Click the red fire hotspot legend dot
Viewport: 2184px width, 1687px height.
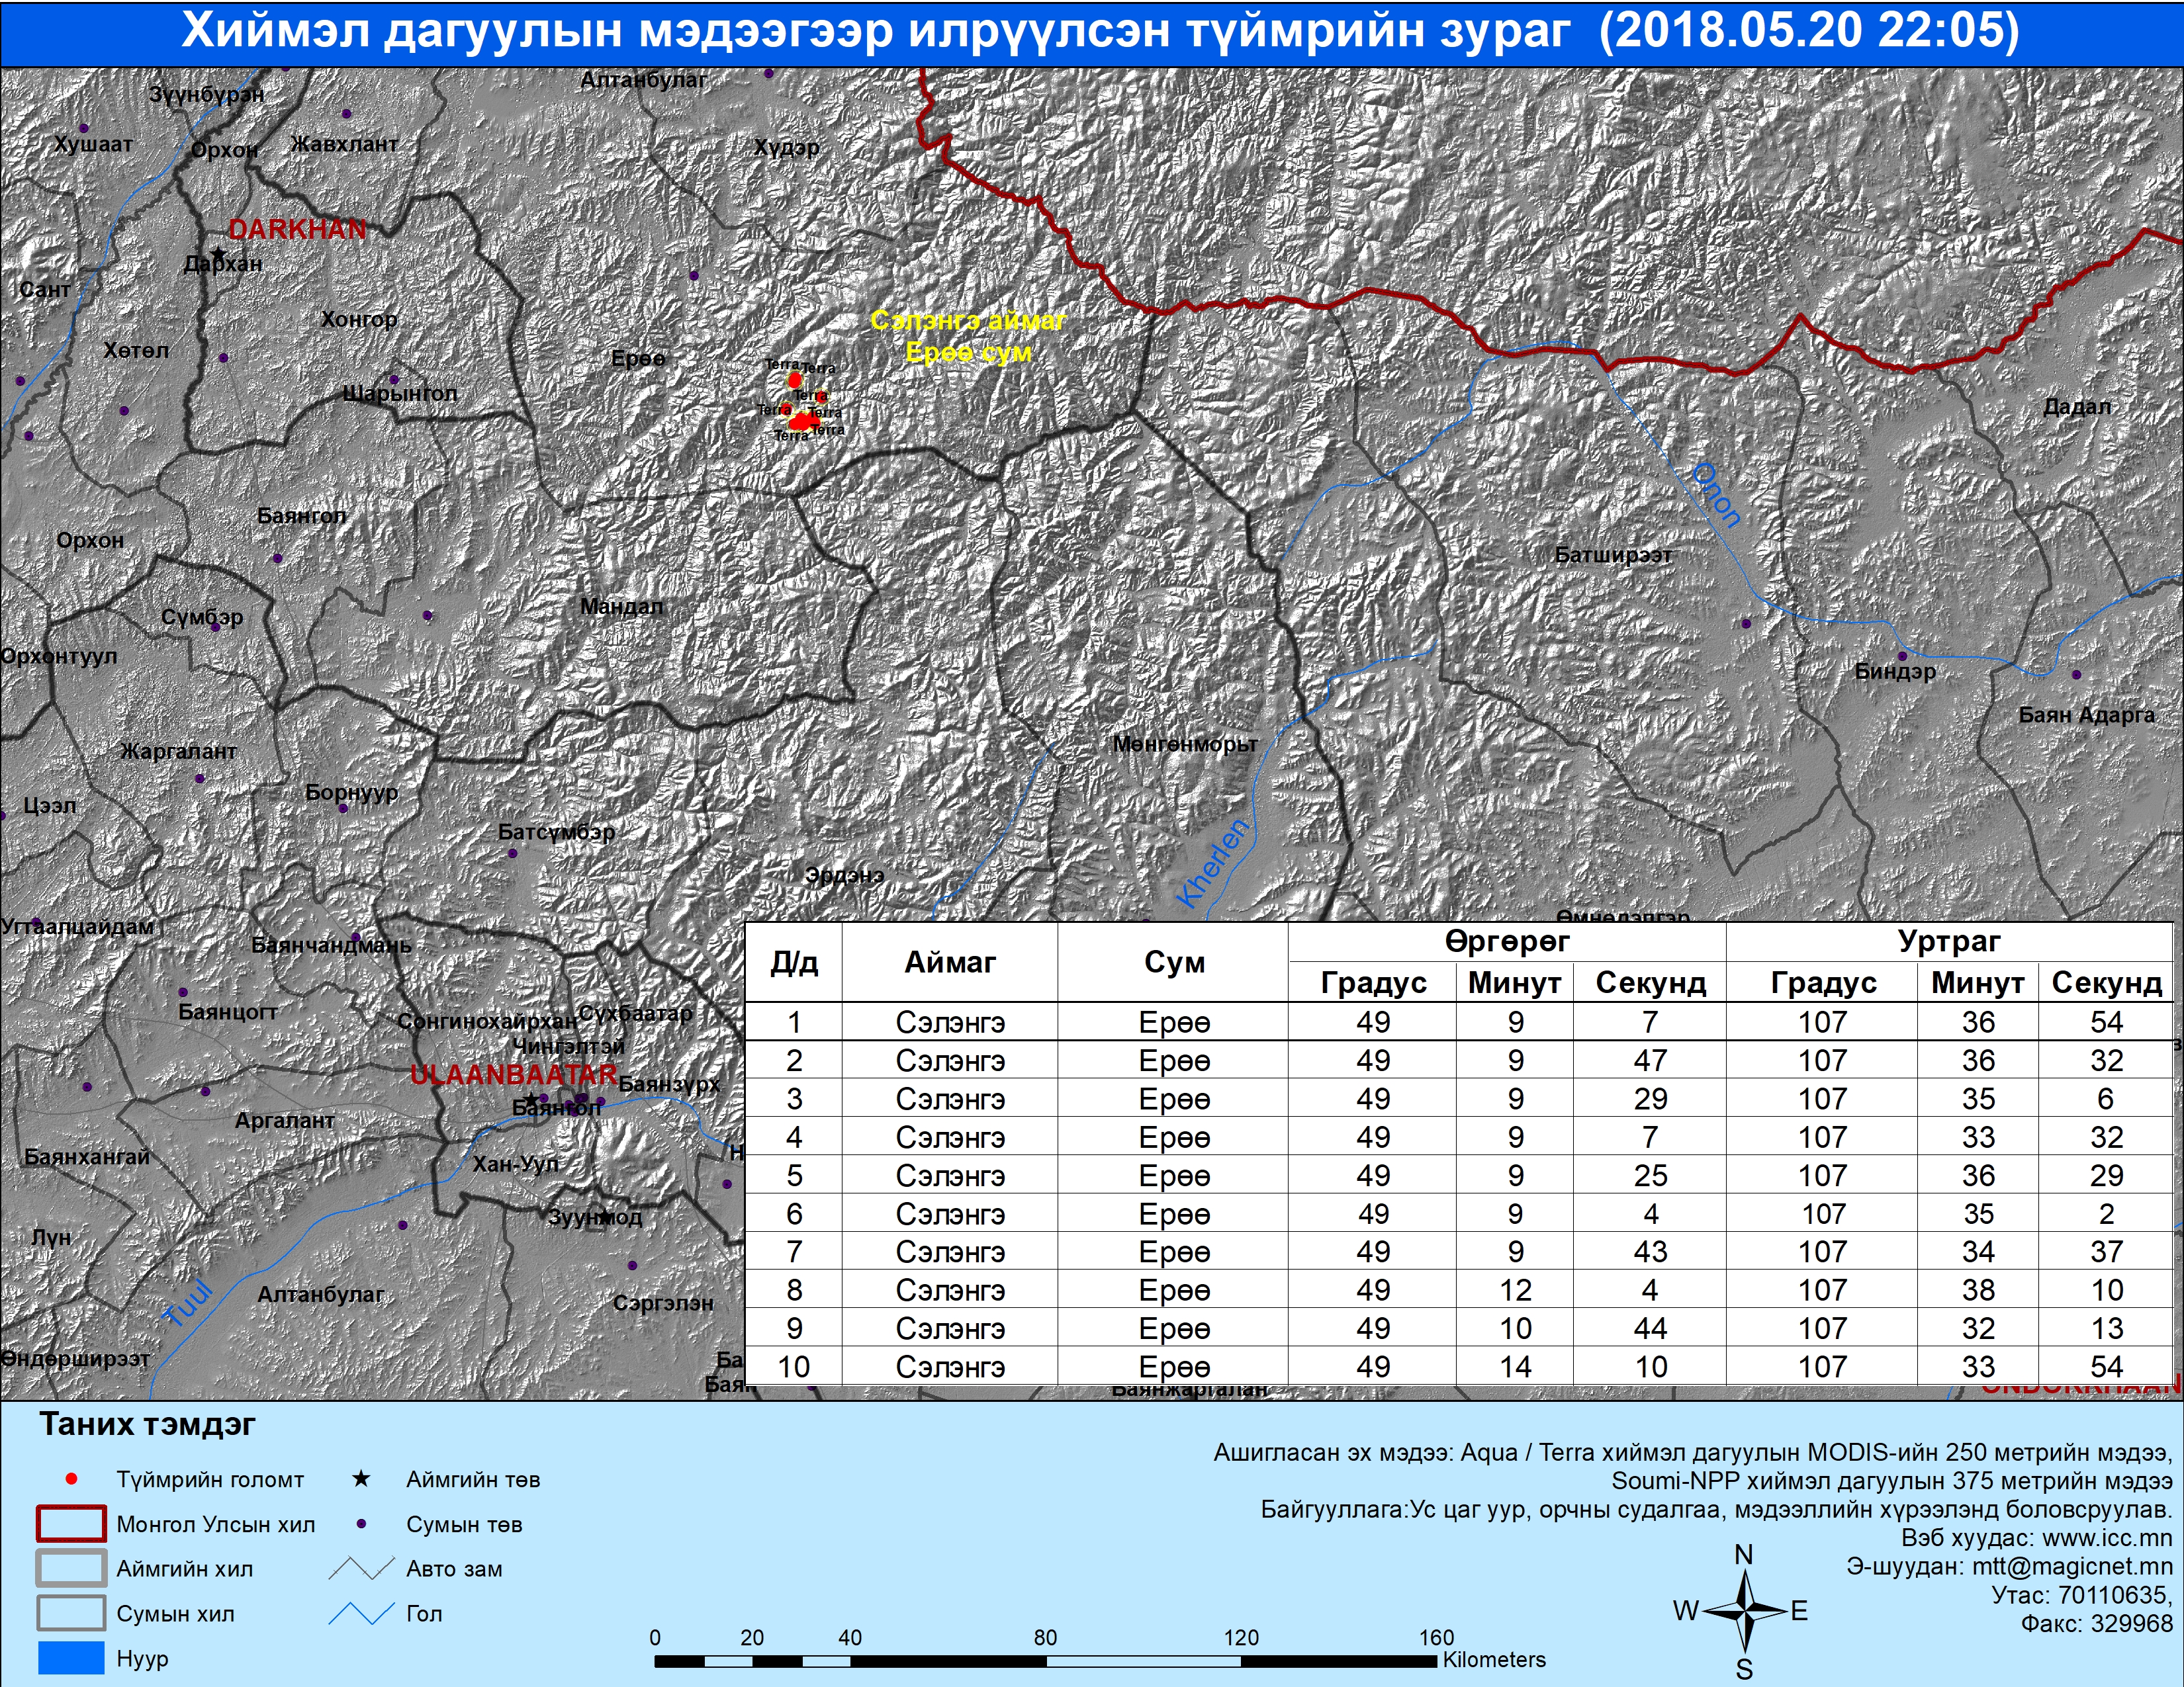point(71,1479)
